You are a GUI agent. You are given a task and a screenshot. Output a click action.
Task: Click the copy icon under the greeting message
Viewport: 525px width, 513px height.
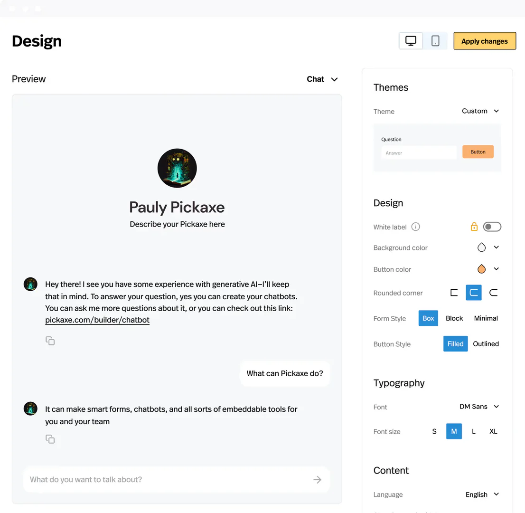click(x=50, y=341)
